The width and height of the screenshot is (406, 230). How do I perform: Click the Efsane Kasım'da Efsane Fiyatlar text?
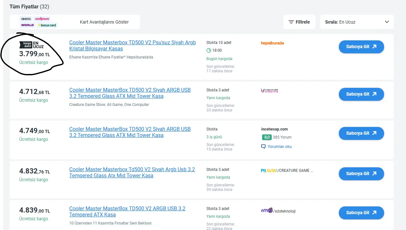111,57
